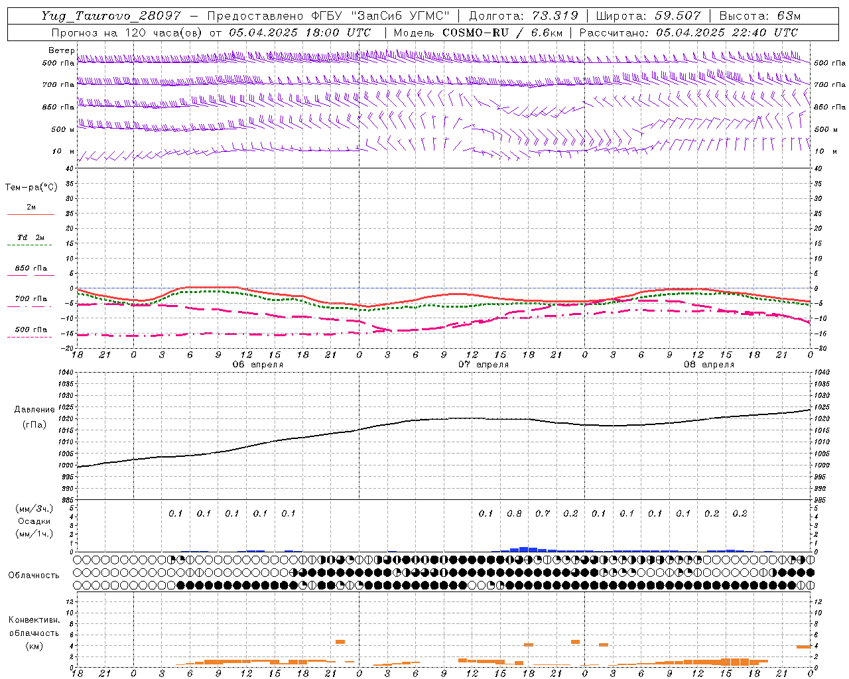
Task: Click the 700 гПа temperature legend entry
Action: point(31,299)
